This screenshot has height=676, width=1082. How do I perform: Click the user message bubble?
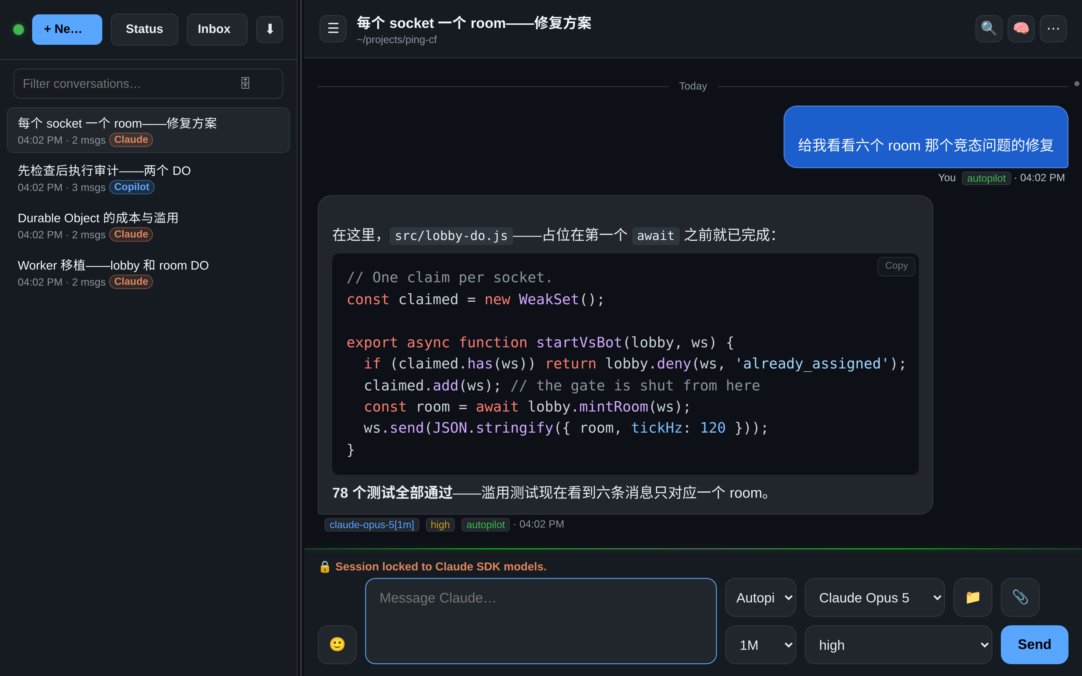point(926,137)
